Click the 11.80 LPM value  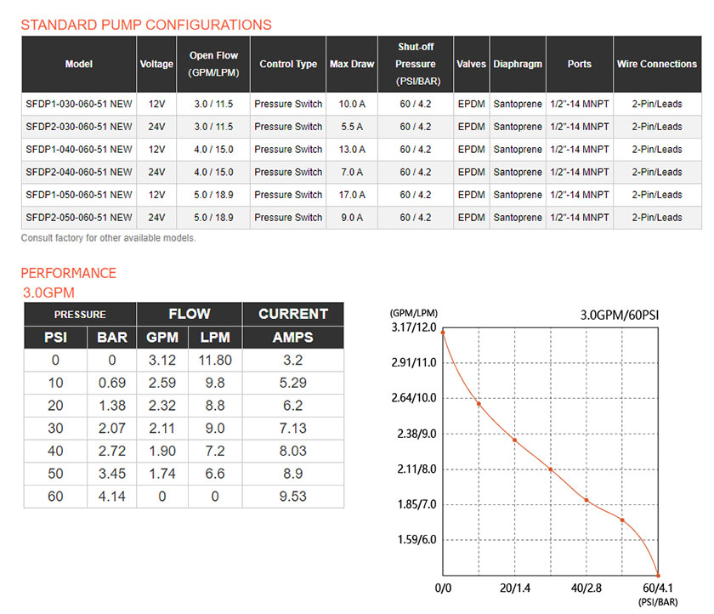click(215, 361)
